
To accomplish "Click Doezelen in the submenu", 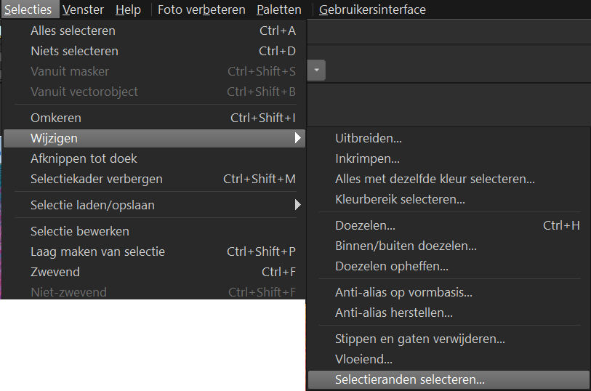I will [x=449, y=225].
